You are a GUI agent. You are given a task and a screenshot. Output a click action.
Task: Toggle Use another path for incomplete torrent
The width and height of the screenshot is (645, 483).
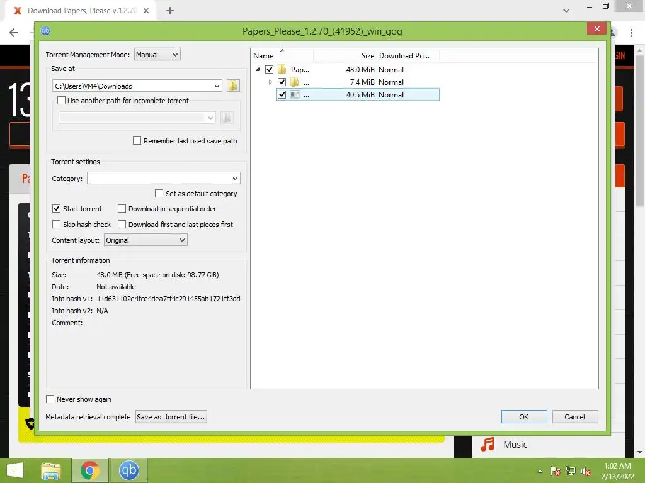(61, 100)
